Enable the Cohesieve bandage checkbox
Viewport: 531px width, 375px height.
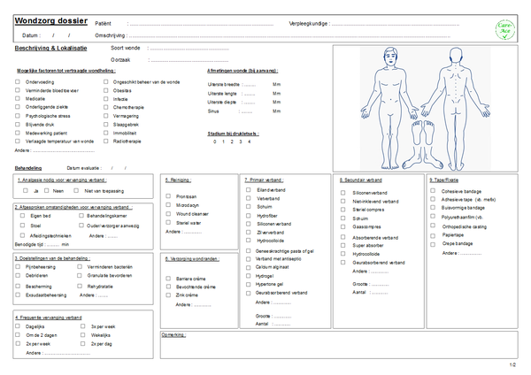[433, 192]
